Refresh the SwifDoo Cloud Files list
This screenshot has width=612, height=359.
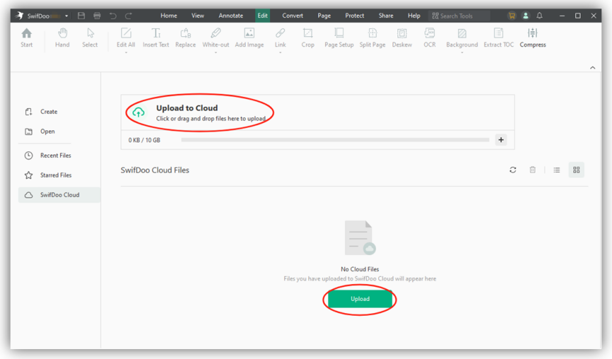pyautogui.click(x=513, y=170)
